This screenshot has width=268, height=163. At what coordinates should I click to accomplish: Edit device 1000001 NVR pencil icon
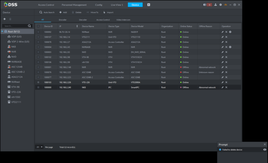[x=223, y=67]
